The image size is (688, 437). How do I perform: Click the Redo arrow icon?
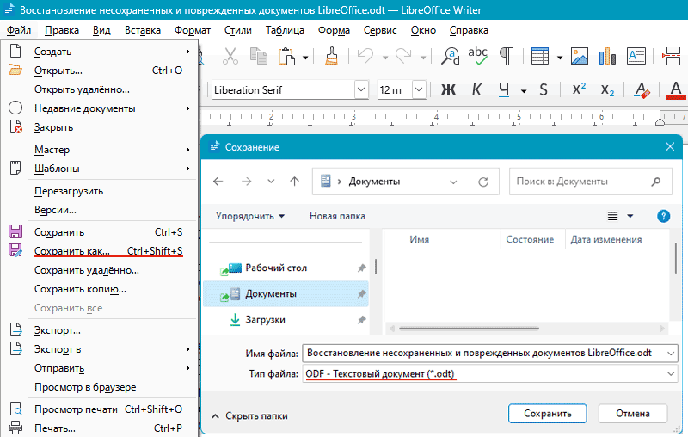403,56
